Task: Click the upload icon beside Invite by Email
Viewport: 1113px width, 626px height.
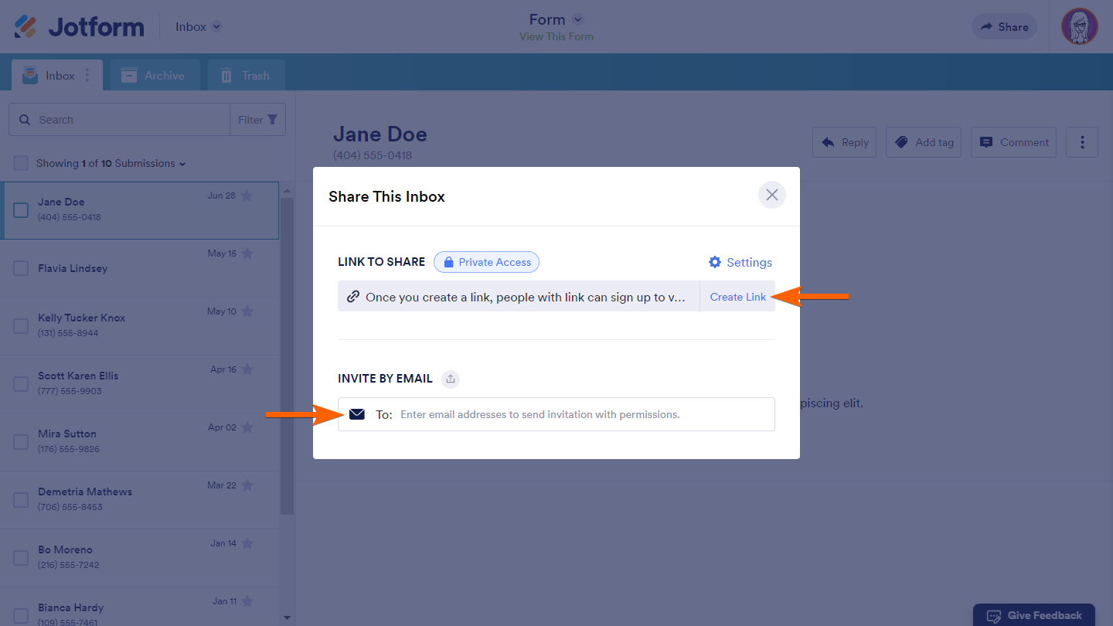Action: [x=451, y=379]
